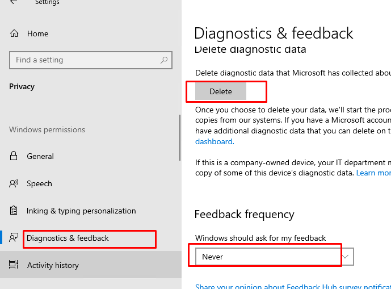
Task: Click the Learn more link
Action: pyautogui.click(x=373, y=173)
